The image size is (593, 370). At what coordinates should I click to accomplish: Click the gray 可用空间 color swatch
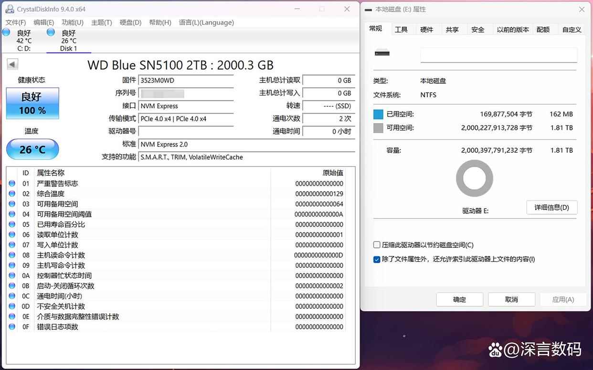click(378, 128)
